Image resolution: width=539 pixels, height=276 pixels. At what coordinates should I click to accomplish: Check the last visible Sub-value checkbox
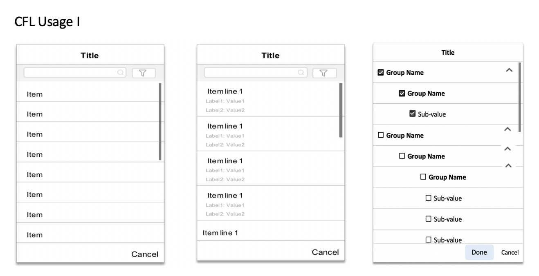pos(429,240)
